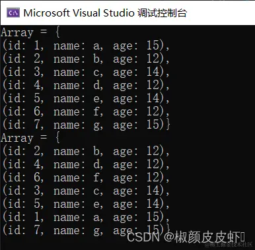Click sorted-array row with id 5, name e

pyautogui.click(x=86, y=204)
